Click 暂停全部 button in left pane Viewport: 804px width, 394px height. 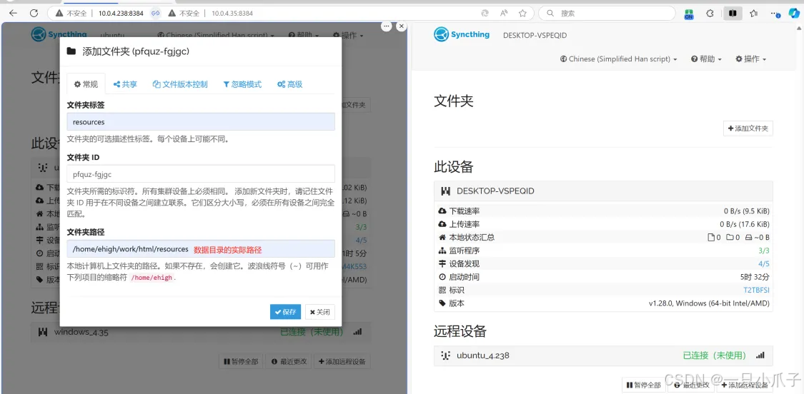tap(240, 361)
